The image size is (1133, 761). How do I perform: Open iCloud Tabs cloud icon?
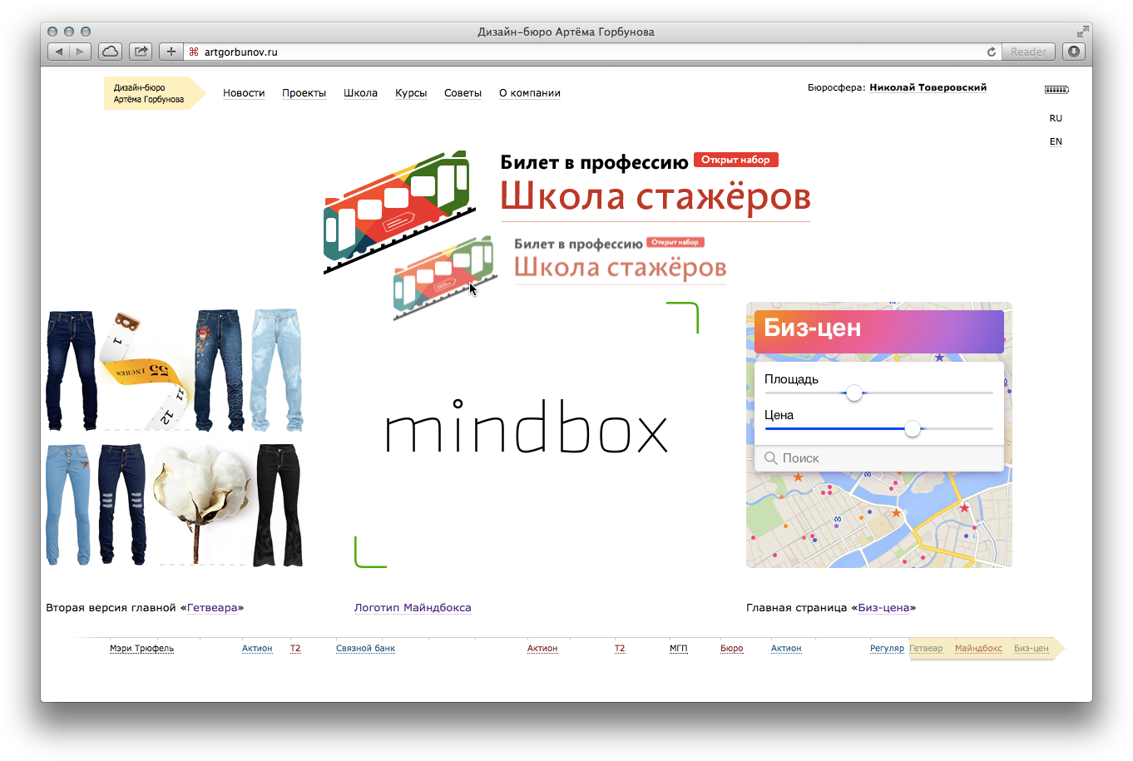tap(110, 52)
